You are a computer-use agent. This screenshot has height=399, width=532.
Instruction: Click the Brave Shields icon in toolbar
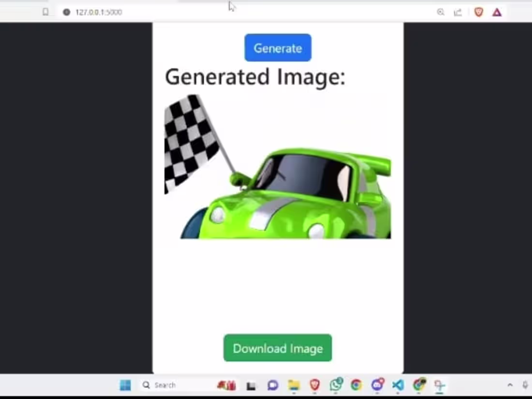click(478, 13)
